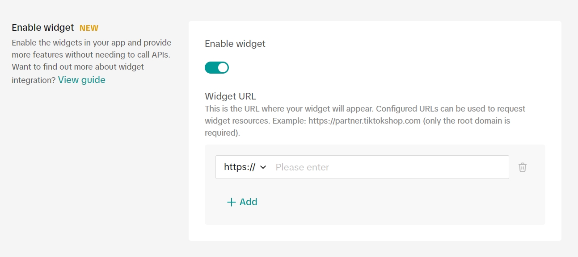Click the 'Enable widget' section heading on left
This screenshot has width=578, height=257.
(43, 28)
